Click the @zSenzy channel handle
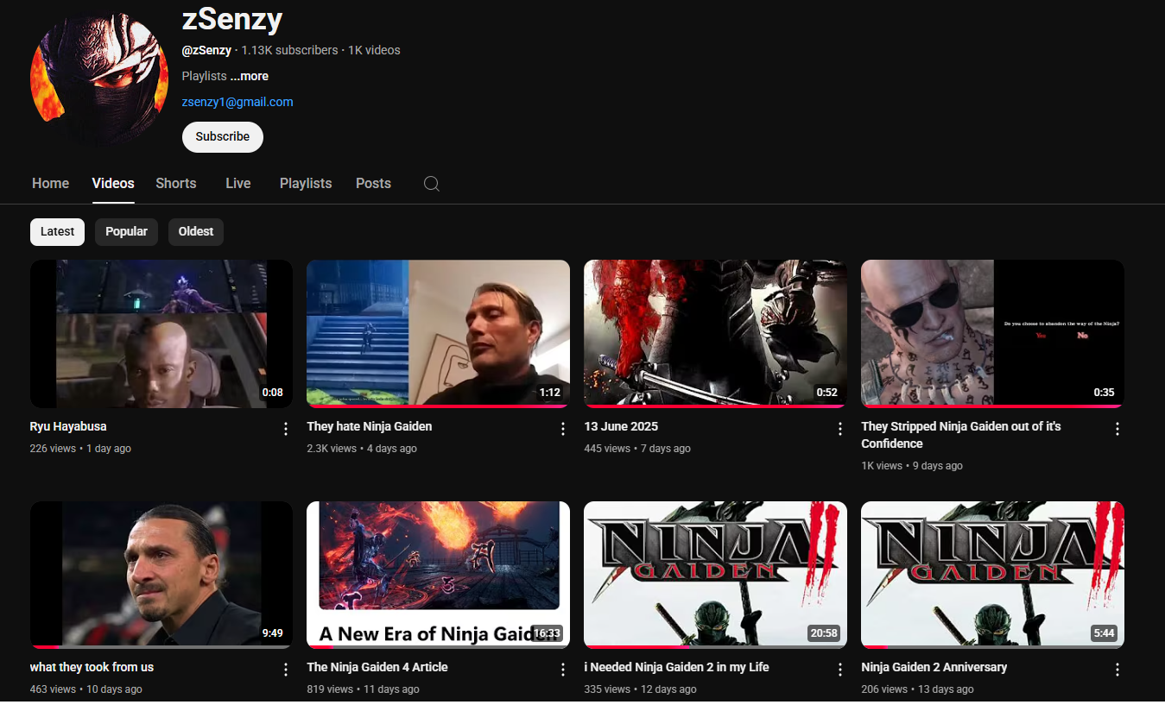Screen dimensions: 1165x711 tap(206, 50)
